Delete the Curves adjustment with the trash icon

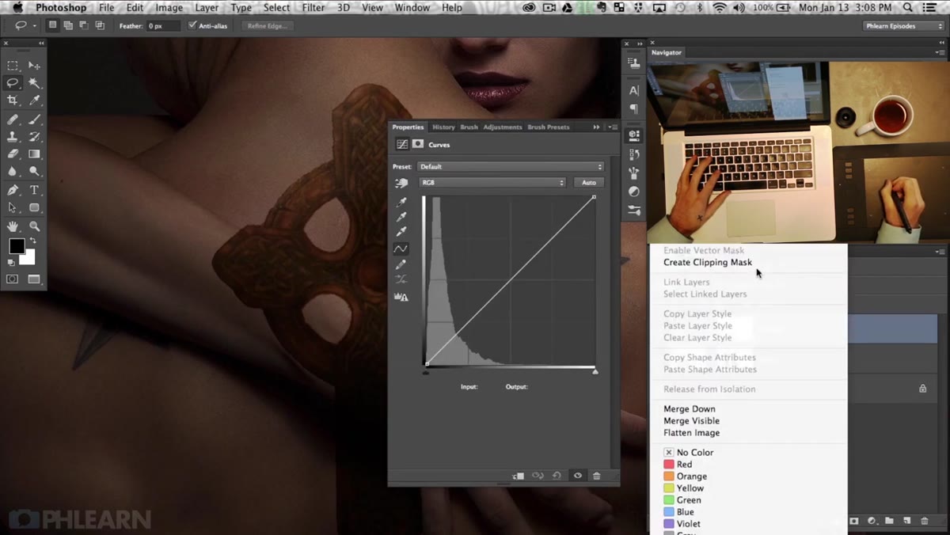[597, 476]
